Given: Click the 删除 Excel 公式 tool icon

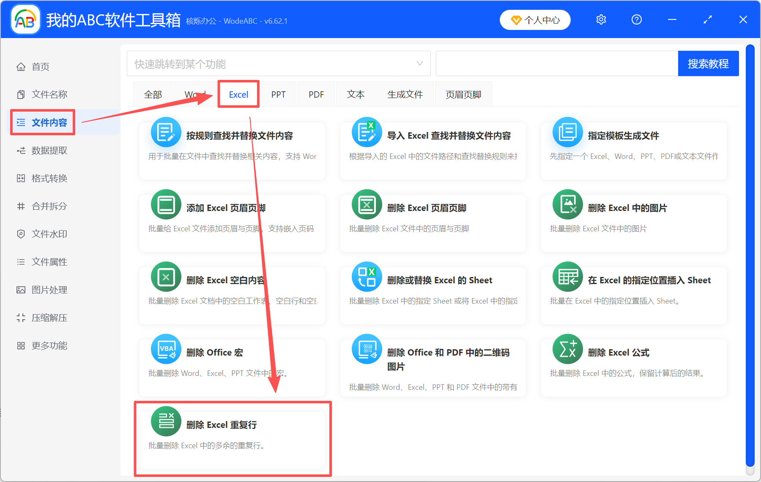Looking at the screenshot, I should pos(568,349).
